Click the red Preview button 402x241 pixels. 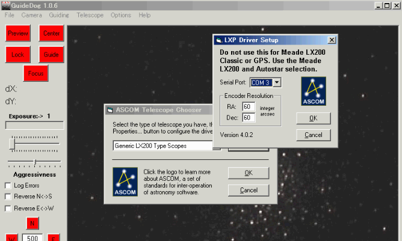click(18, 33)
